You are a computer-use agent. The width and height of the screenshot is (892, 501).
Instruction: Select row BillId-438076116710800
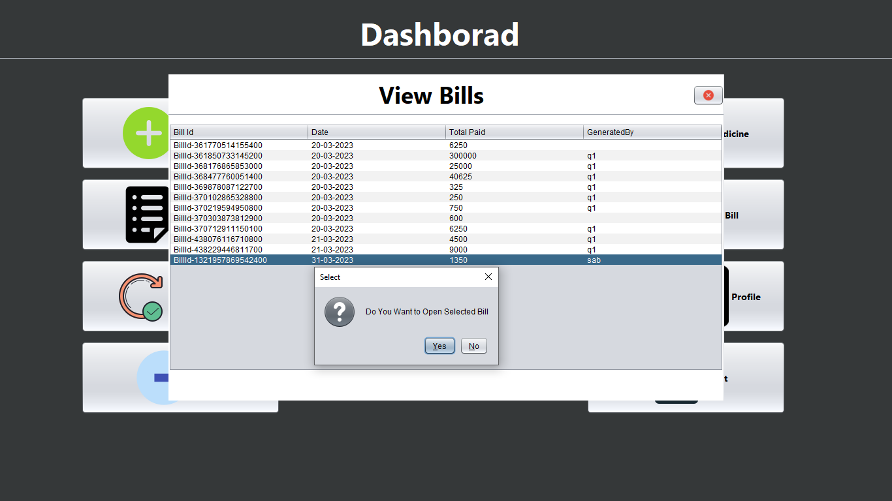(x=446, y=239)
